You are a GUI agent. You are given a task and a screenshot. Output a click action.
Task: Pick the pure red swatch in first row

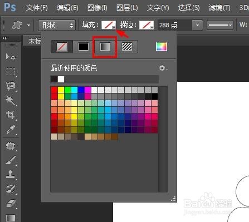(54, 90)
